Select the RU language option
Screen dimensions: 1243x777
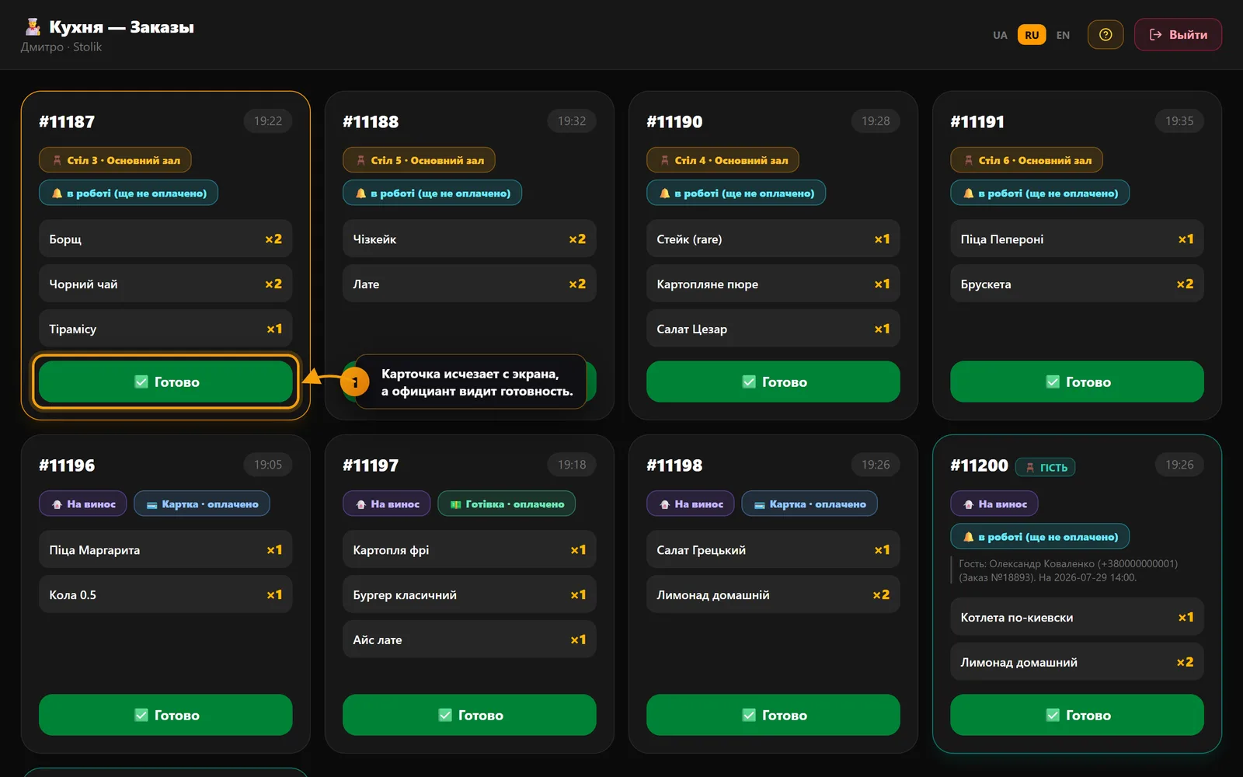point(1032,35)
